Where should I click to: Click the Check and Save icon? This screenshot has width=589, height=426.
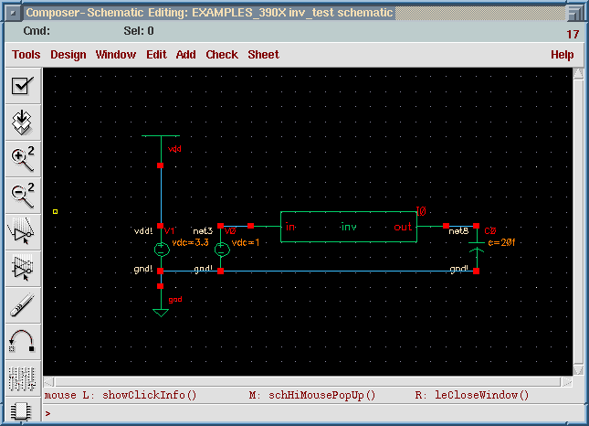[x=23, y=86]
